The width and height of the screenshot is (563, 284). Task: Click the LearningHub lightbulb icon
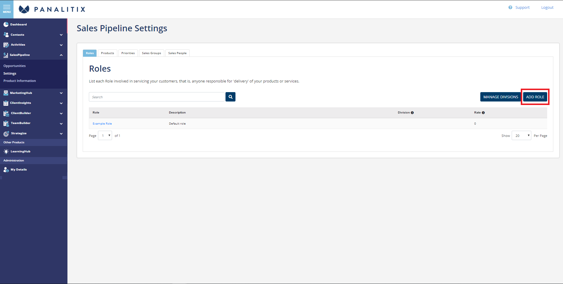point(6,152)
